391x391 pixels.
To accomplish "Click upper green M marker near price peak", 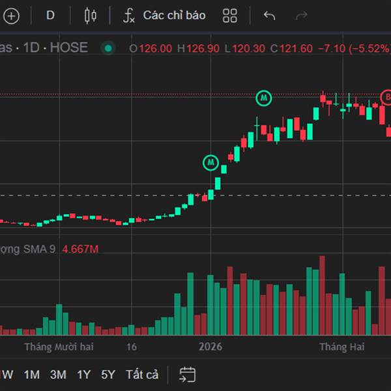I will click(x=263, y=98).
